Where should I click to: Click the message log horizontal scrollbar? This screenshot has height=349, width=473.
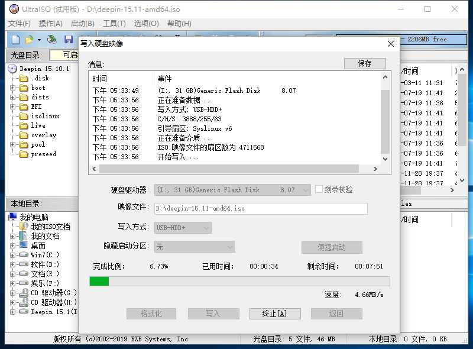coord(229,169)
